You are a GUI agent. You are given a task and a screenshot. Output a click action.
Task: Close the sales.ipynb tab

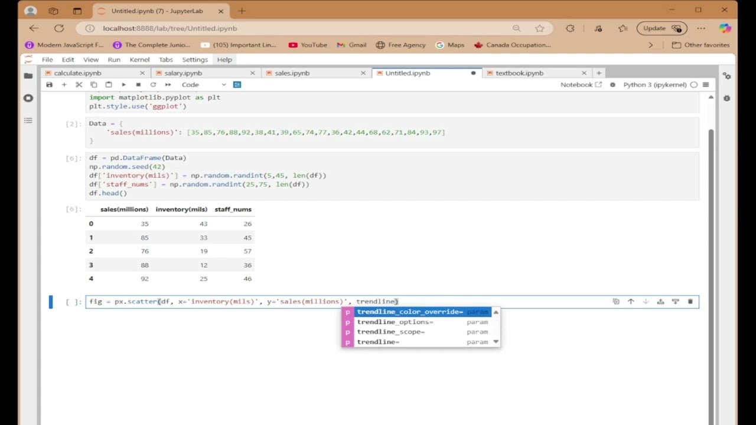point(363,73)
